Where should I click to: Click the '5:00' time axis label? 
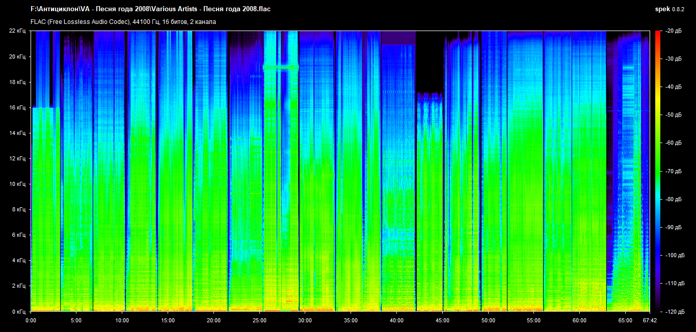[x=76, y=320]
